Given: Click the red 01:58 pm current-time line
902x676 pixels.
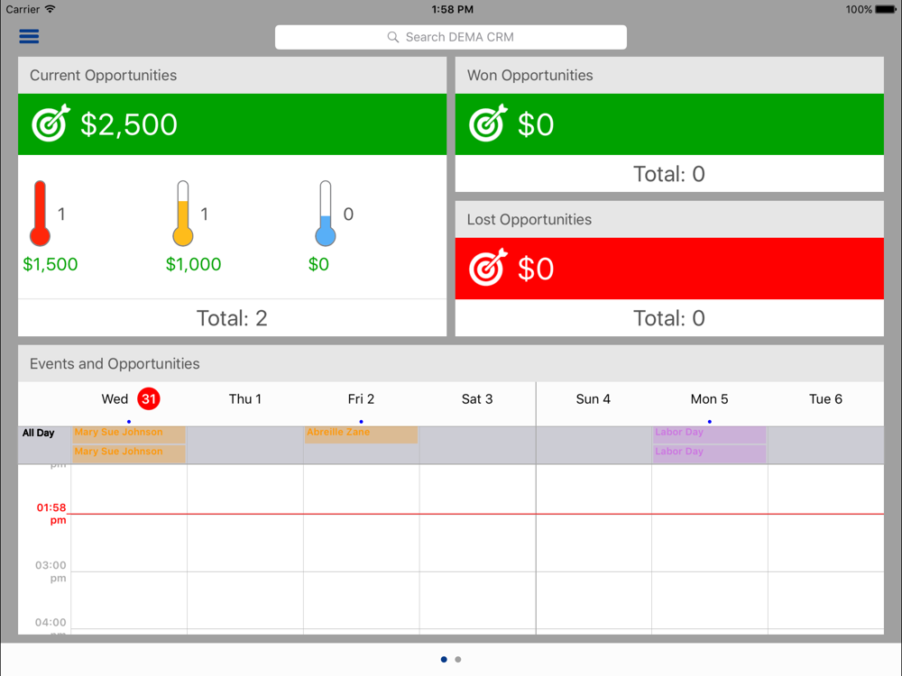Looking at the screenshot, I should (x=451, y=514).
